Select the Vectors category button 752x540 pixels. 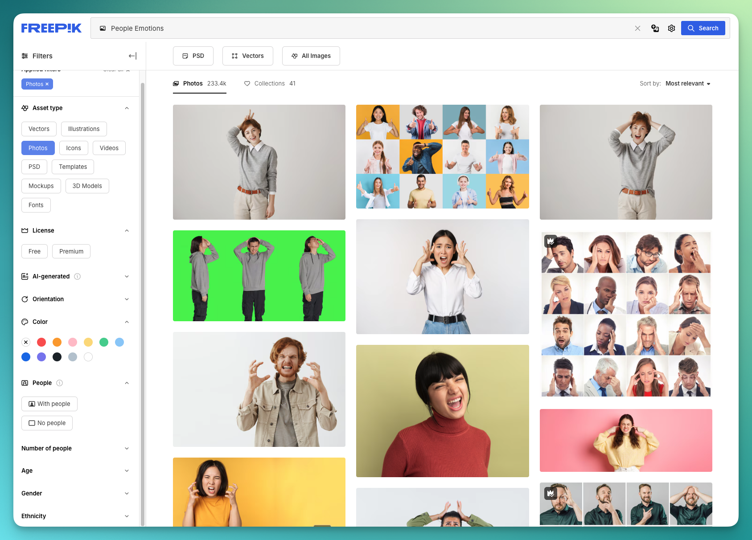(248, 56)
